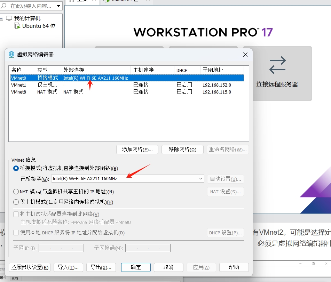331x282 pixels.
Task: Click the 桥接模式 type cell of VMnet0
Action: click(48, 78)
